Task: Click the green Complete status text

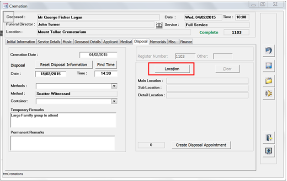Action: 209,33
